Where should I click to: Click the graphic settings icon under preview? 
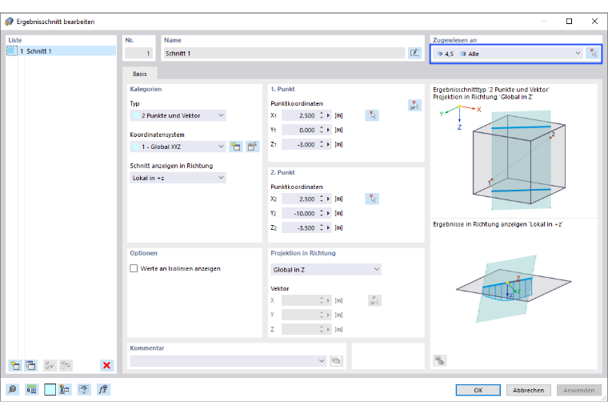click(440, 360)
